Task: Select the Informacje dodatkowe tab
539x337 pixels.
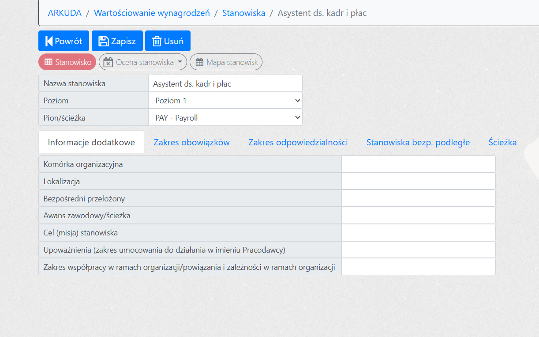Action: pyautogui.click(x=91, y=142)
